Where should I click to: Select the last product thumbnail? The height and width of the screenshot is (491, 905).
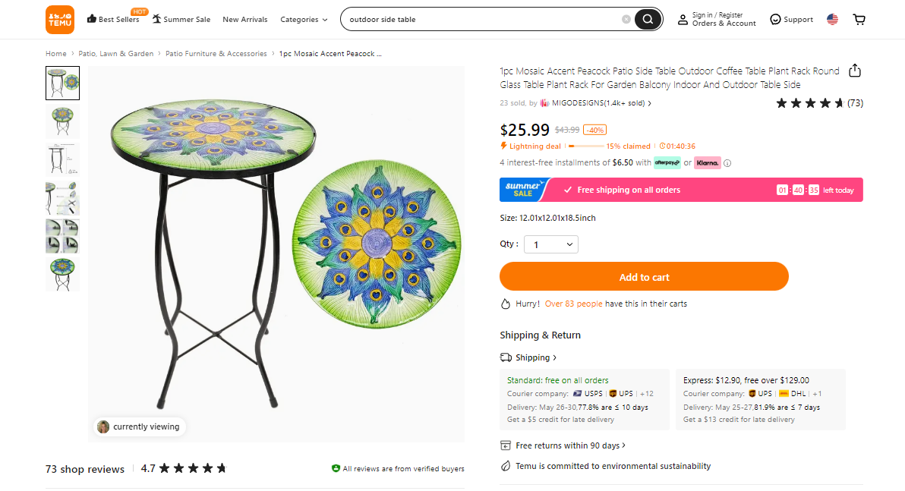62,274
